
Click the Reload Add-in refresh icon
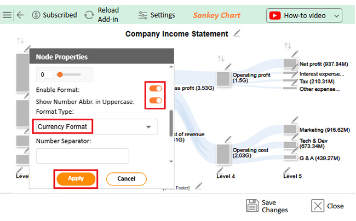pos(89,15)
